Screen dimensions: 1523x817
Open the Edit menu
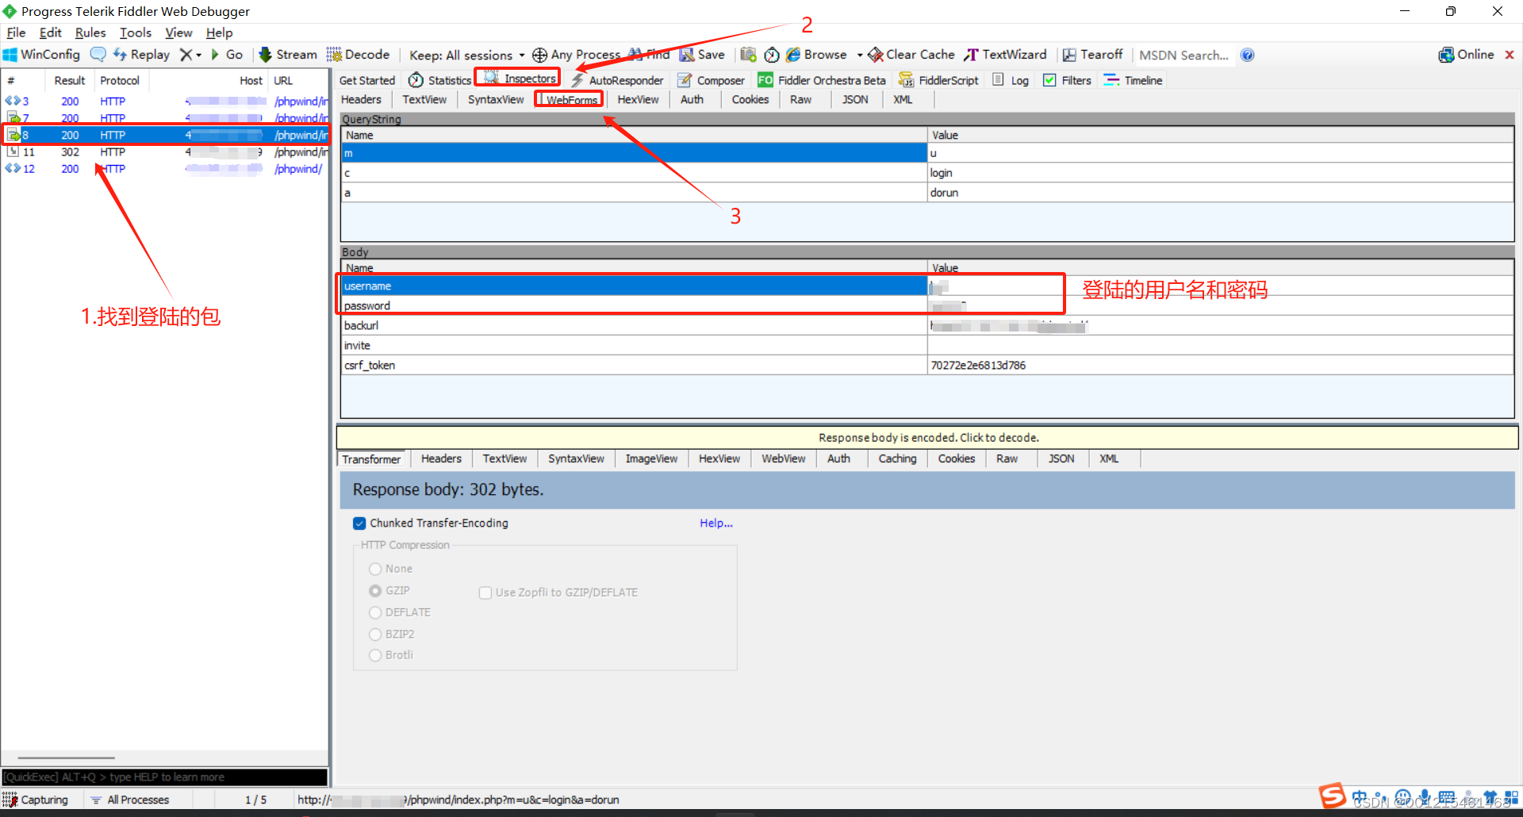tap(50, 33)
